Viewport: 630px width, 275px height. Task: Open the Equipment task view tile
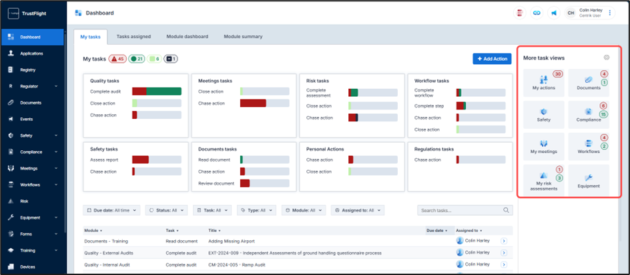tap(588, 180)
